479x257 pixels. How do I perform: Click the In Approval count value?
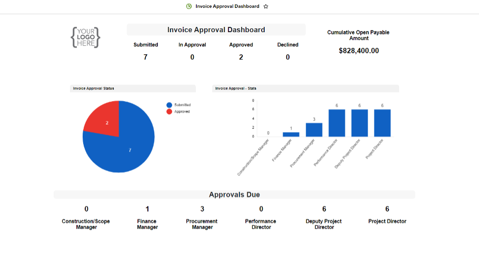coord(192,57)
